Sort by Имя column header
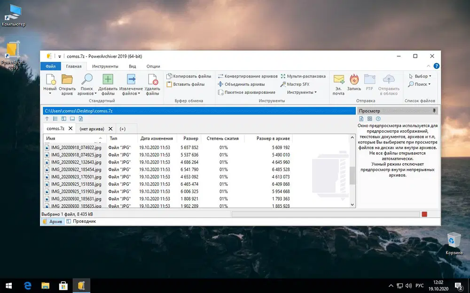 pos(75,138)
